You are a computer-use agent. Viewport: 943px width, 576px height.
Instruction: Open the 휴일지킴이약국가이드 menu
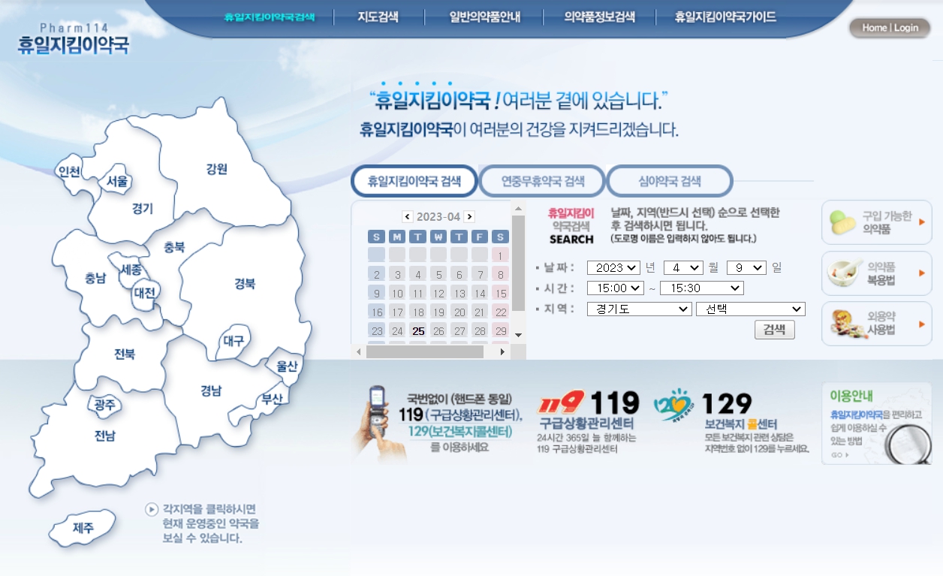click(x=725, y=17)
